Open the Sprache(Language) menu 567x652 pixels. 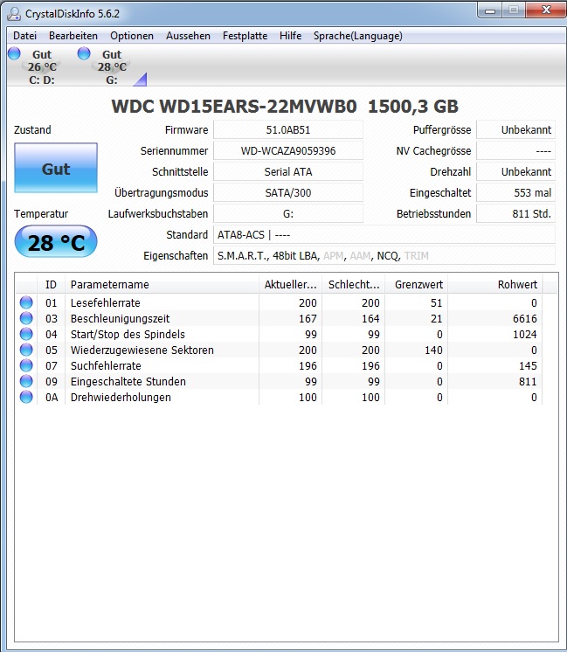click(358, 36)
